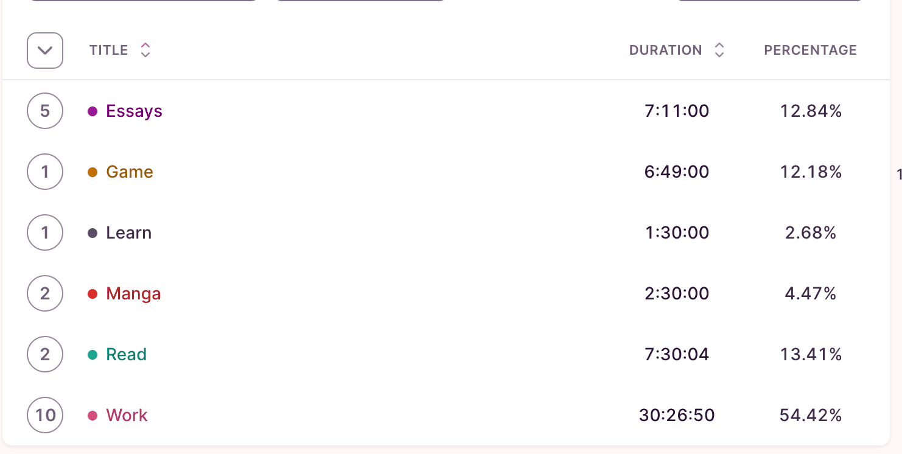Click the Title column header label
Viewport: 902px width, 454px height.
[x=108, y=50]
